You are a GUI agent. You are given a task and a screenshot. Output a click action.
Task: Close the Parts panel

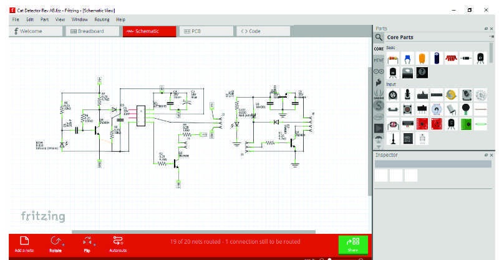pos(492,29)
